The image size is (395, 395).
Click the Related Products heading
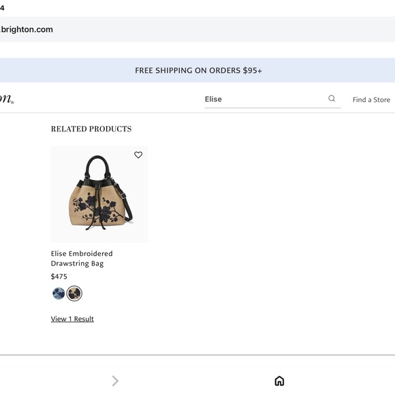[x=91, y=129]
